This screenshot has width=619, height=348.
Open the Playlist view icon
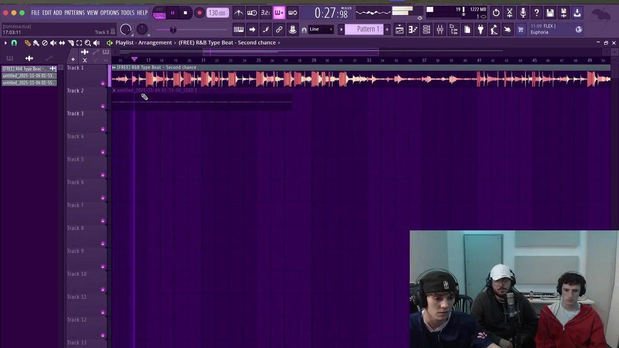399,30
